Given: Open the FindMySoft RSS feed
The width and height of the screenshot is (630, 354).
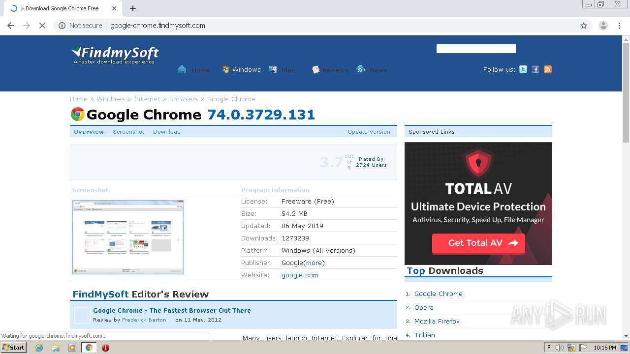Looking at the screenshot, I should (x=548, y=69).
